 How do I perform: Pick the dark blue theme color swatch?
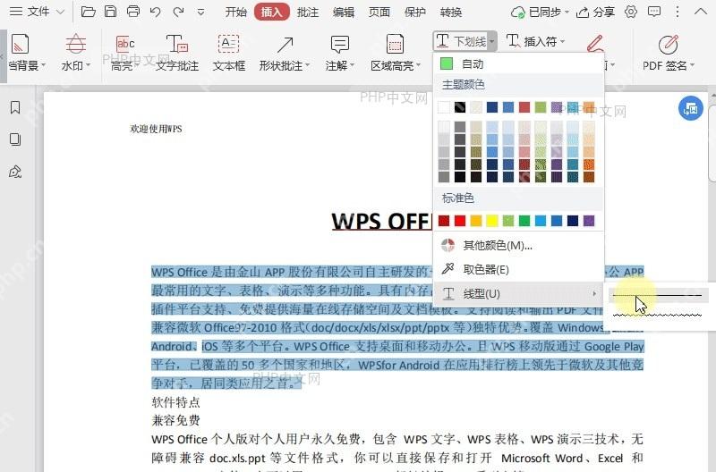(x=492, y=107)
